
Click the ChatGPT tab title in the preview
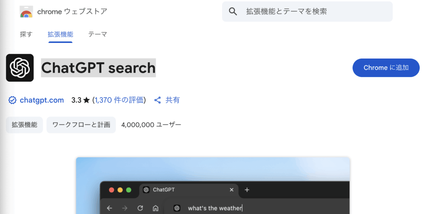(x=164, y=190)
